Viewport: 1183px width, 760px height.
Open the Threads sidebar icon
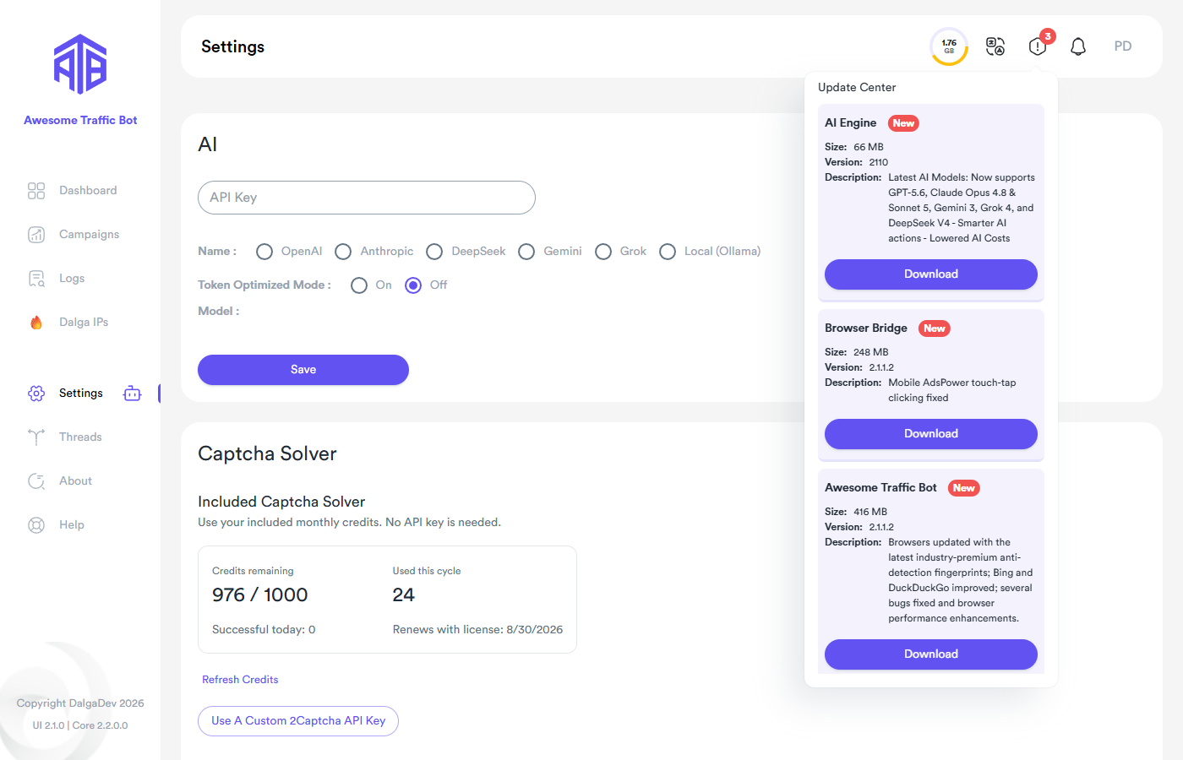36,437
